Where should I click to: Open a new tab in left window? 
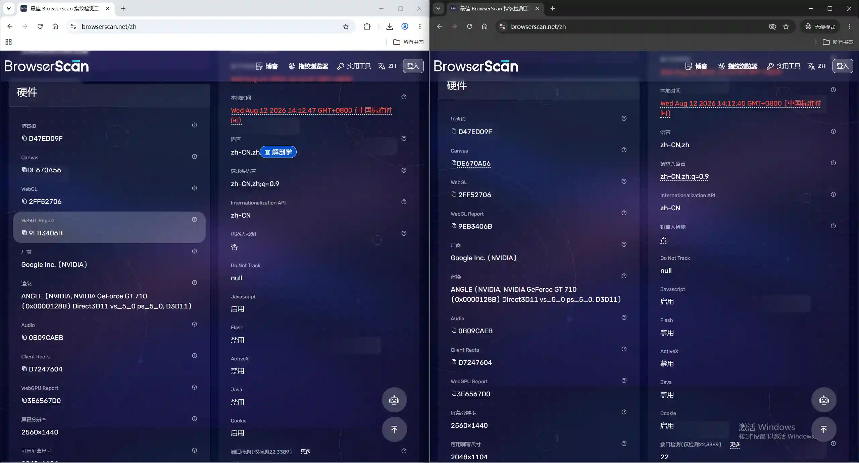click(x=123, y=8)
